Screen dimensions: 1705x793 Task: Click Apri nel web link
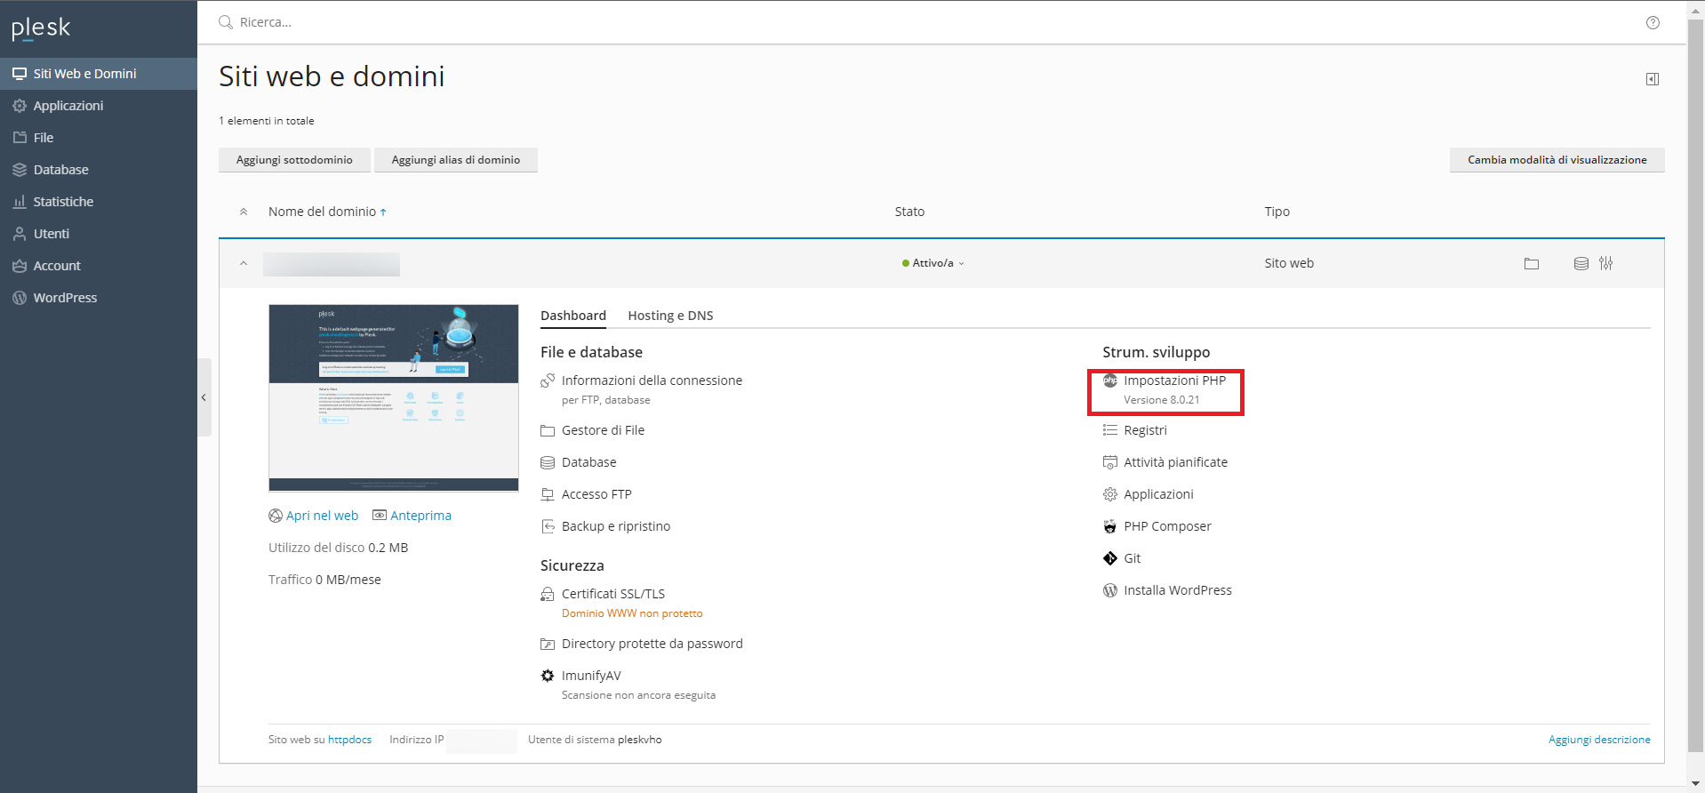pyautogui.click(x=322, y=516)
